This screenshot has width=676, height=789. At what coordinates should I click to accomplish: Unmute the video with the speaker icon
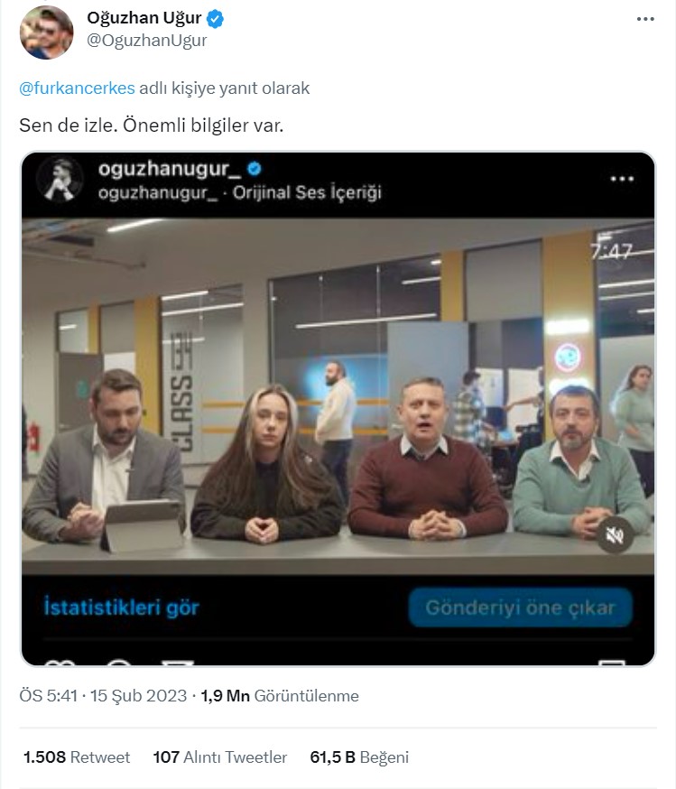click(614, 535)
